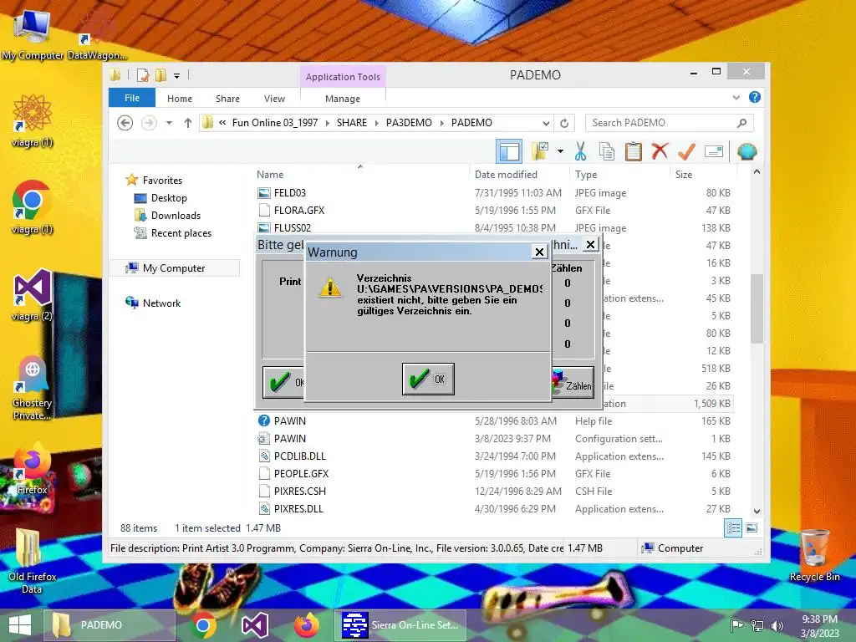The width and height of the screenshot is (856, 642).
Task: Sort files by the Type column
Action: pos(619,174)
